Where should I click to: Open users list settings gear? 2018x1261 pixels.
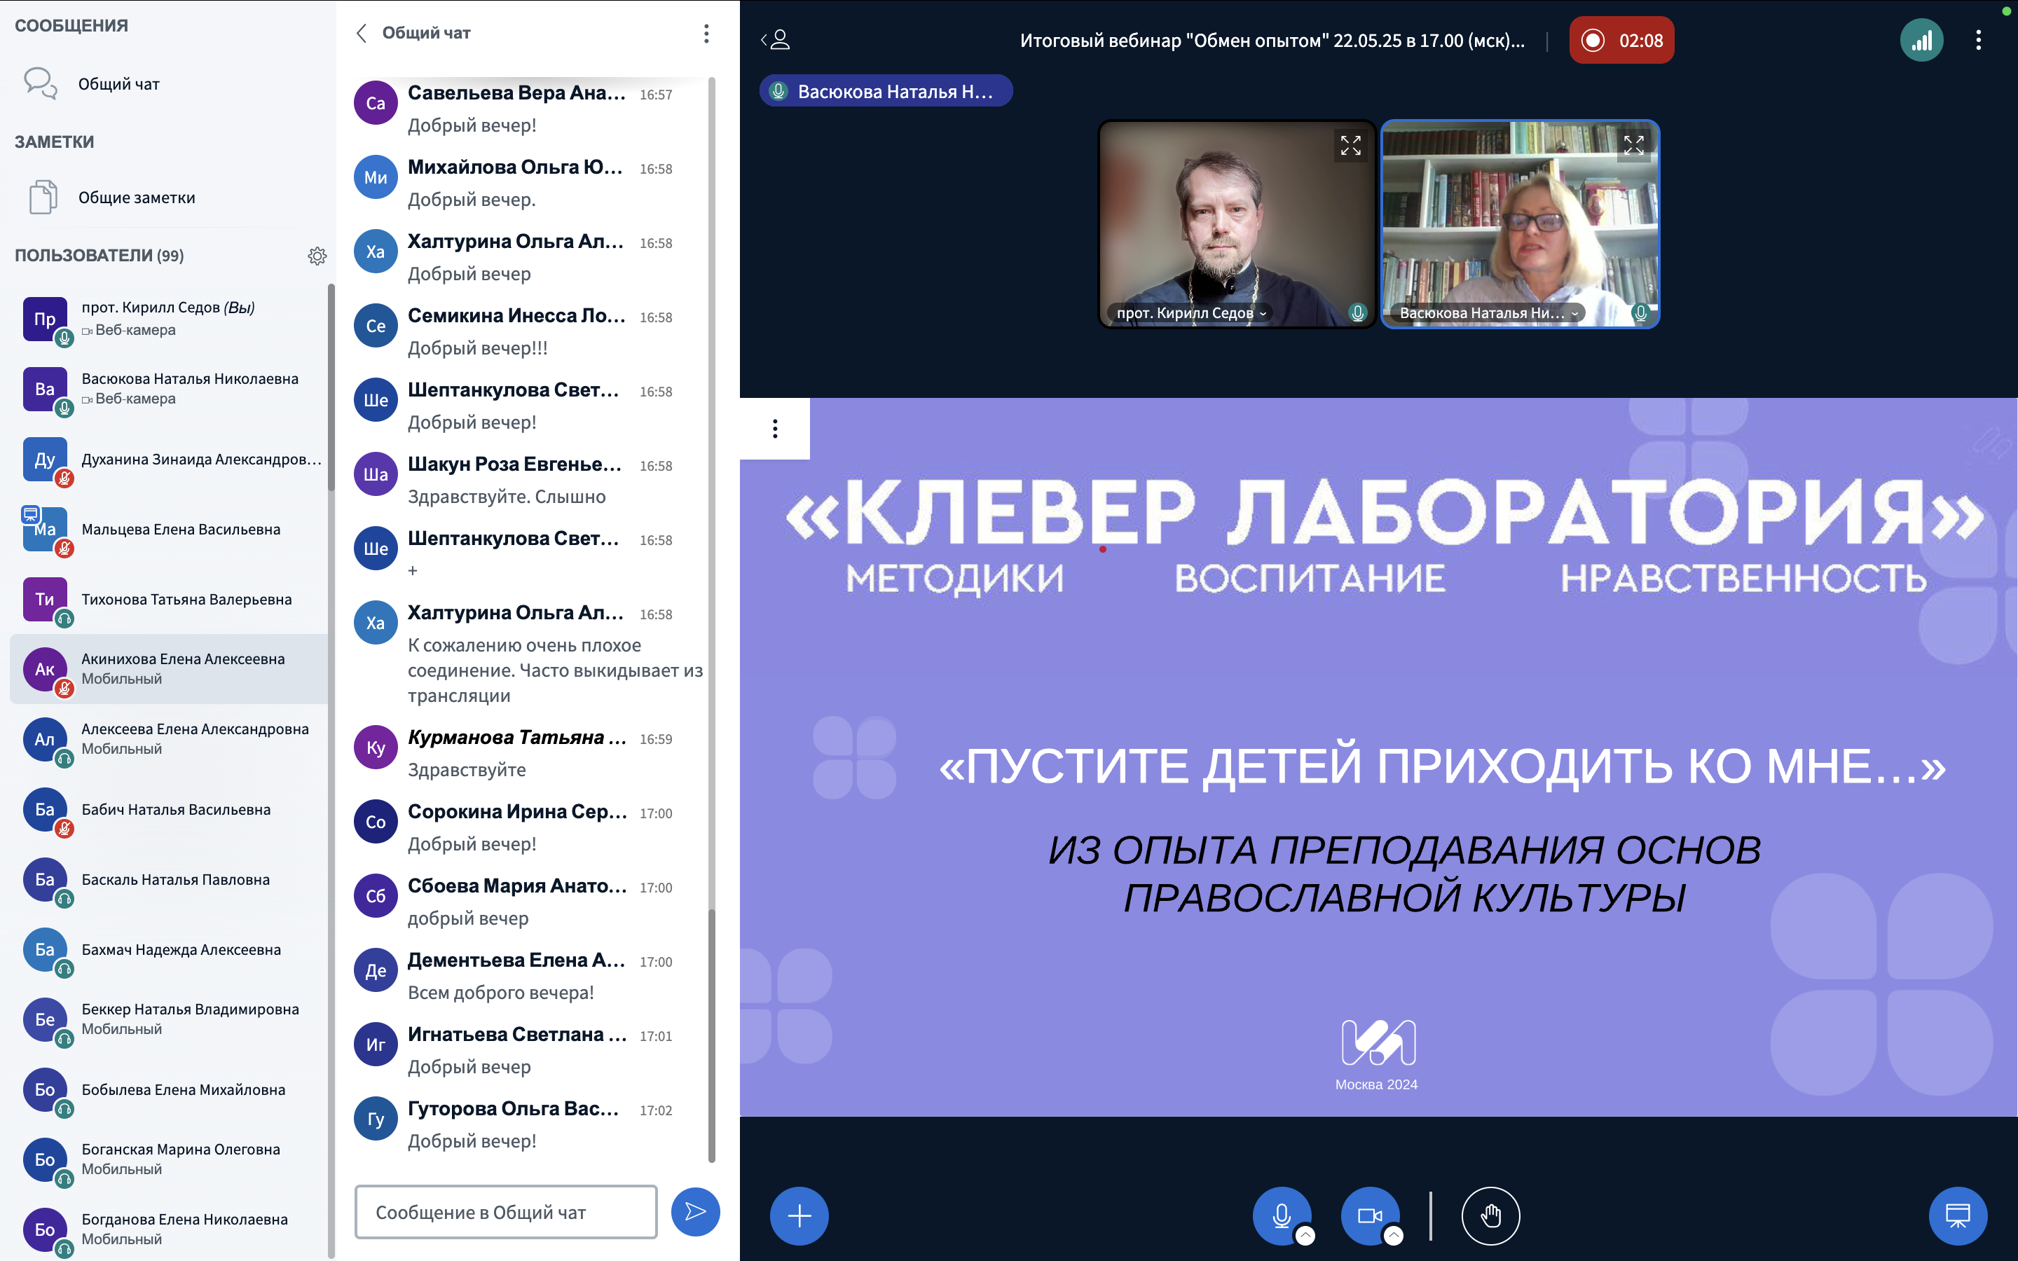coord(317,256)
